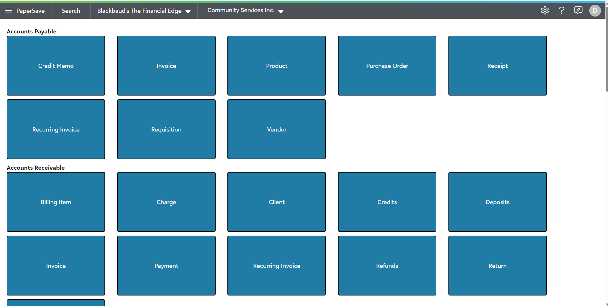Open the feedback note icon
This screenshot has width=608, height=306.
(x=578, y=11)
